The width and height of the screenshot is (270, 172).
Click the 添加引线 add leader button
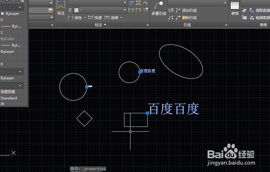click(x=186, y=10)
